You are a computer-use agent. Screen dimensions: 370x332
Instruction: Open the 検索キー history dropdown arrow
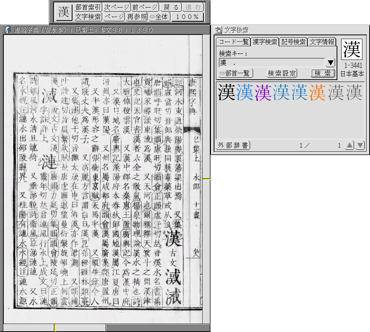tap(330, 63)
